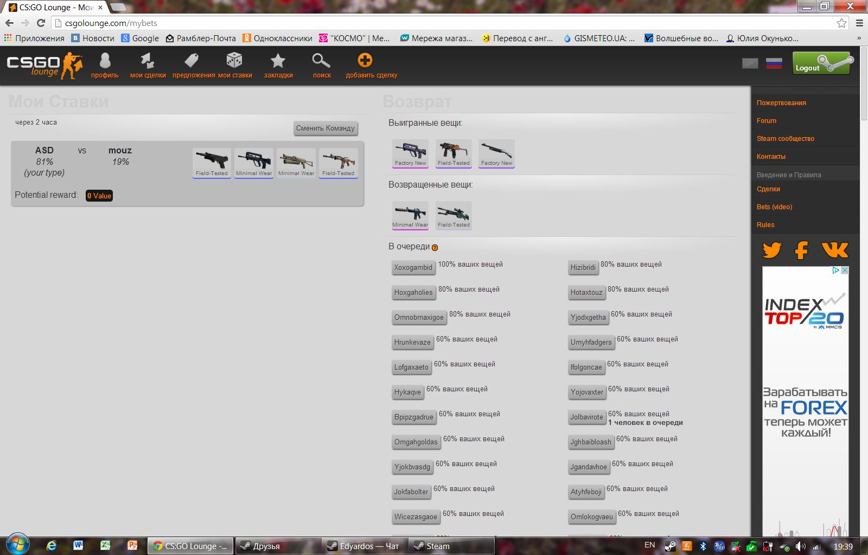Open the Bets (video) sidebar link
Image resolution: width=868 pixels, height=555 pixels.
(x=774, y=207)
